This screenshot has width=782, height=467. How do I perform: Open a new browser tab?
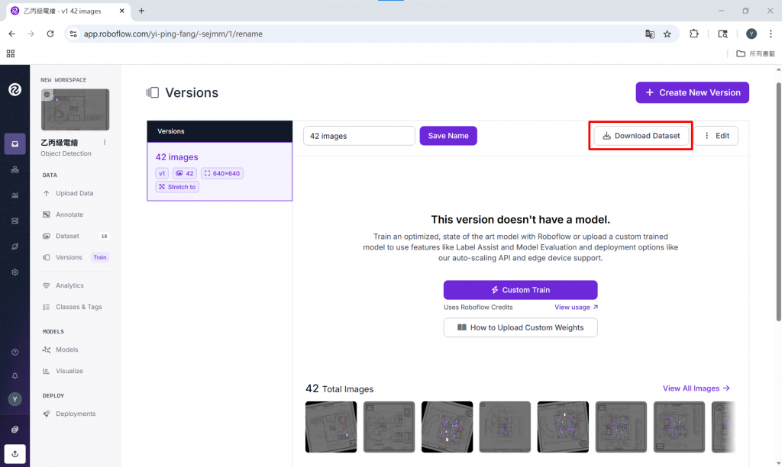click(141, 11)
